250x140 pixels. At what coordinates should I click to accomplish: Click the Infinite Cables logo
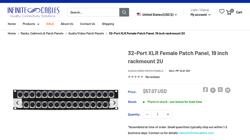(x=33, y=12)
